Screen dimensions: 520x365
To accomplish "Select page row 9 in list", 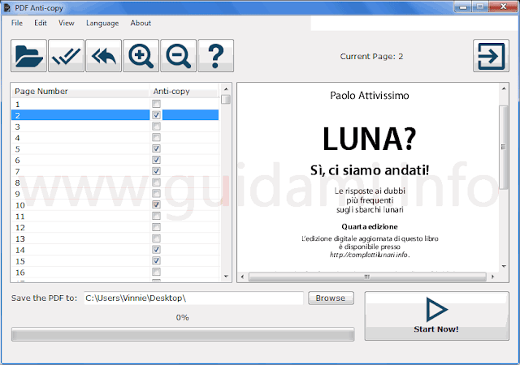I will point(115,194).
